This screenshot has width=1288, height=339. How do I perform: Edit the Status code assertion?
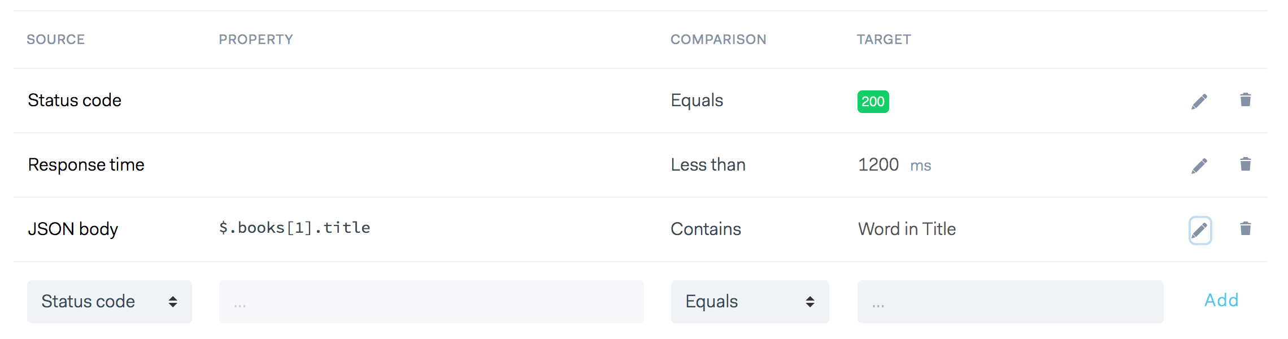click(1200, 100)
